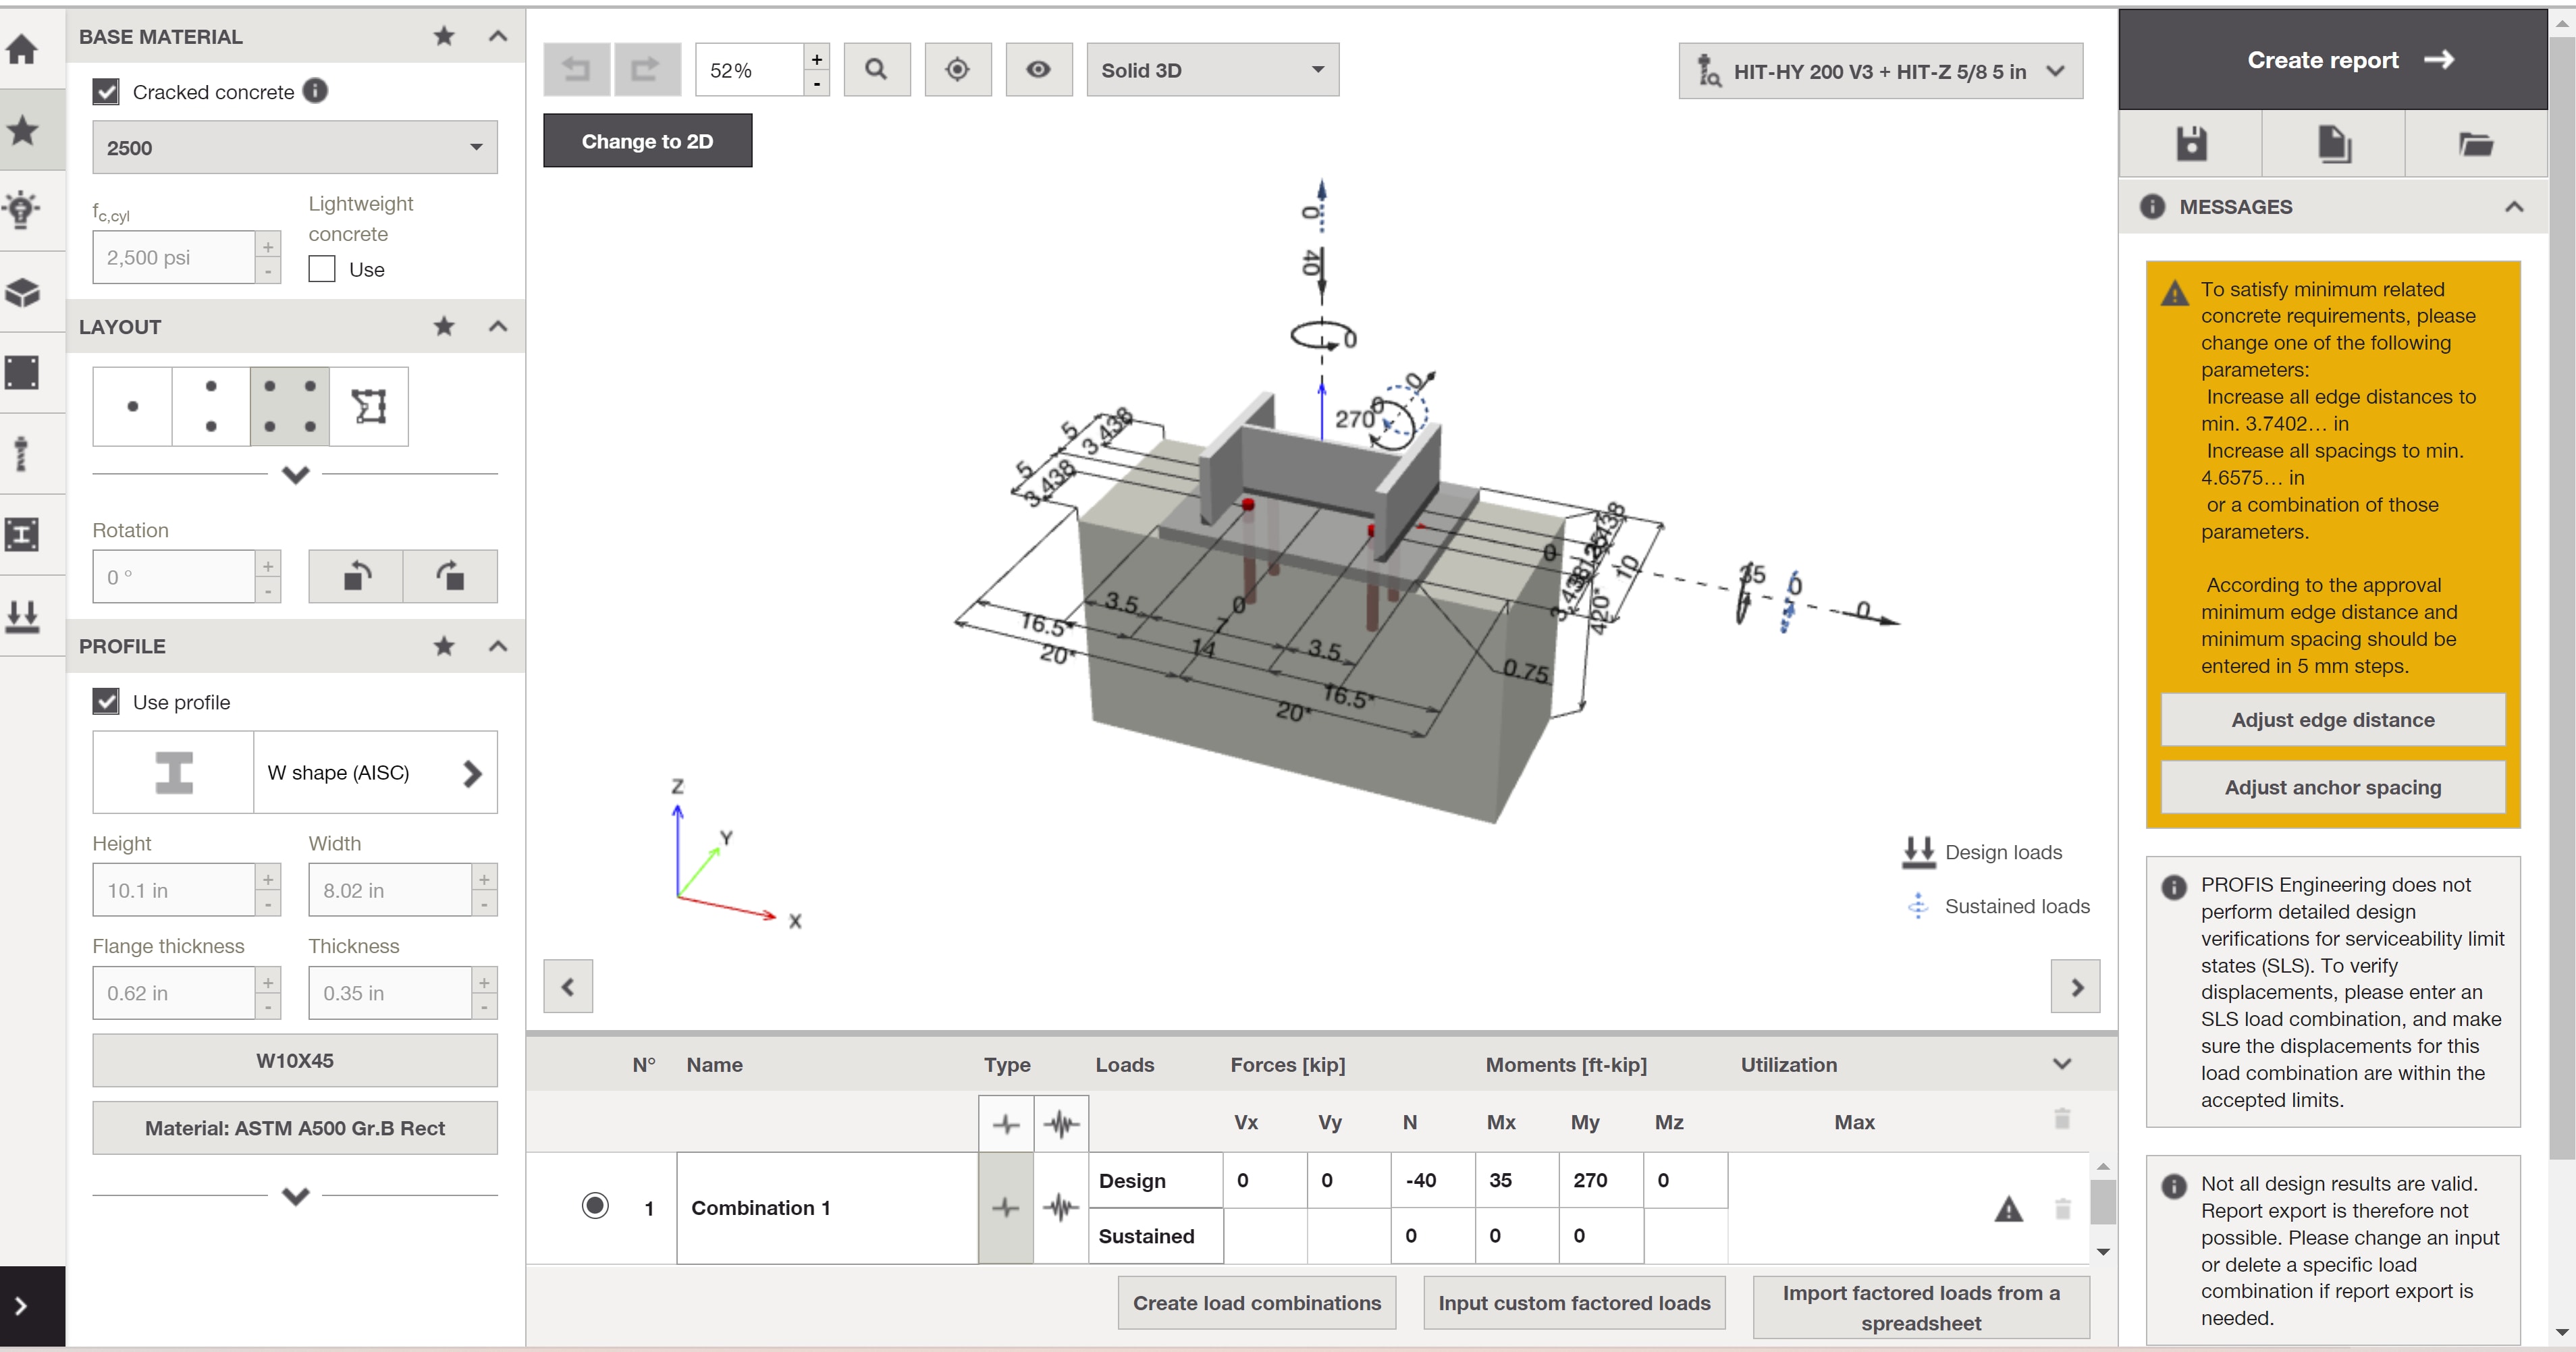
Task: Click the center view crosshair icon
Action: 958,69
